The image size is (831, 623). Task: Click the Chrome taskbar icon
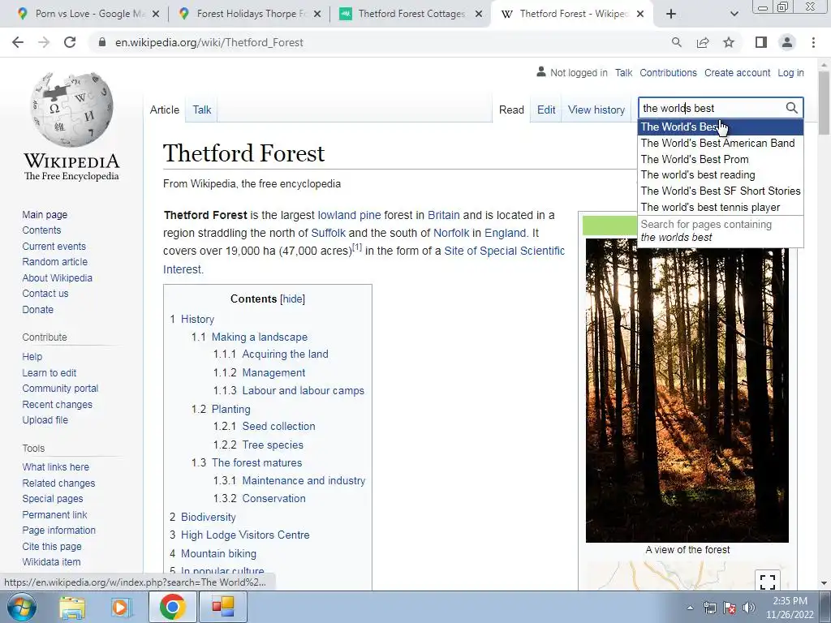[x=172, y=607]
